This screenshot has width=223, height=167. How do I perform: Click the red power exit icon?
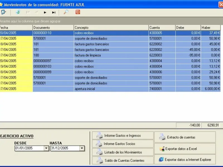click(78, 12)
